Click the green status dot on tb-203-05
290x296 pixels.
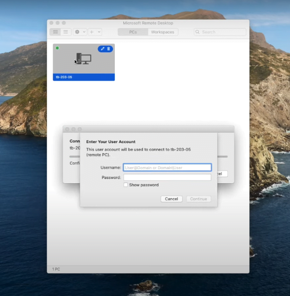pos(57,48)
